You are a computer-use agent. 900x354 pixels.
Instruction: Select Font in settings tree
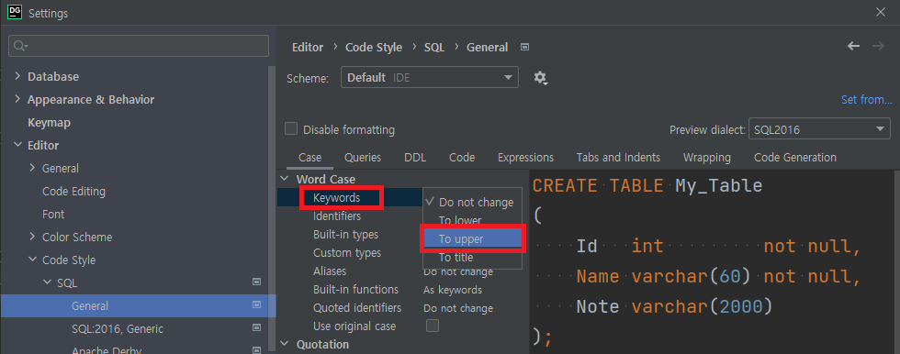pos(53,215)
